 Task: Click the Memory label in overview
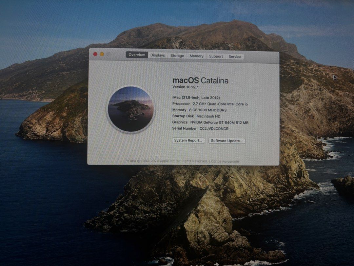click(x=179, y=110)
